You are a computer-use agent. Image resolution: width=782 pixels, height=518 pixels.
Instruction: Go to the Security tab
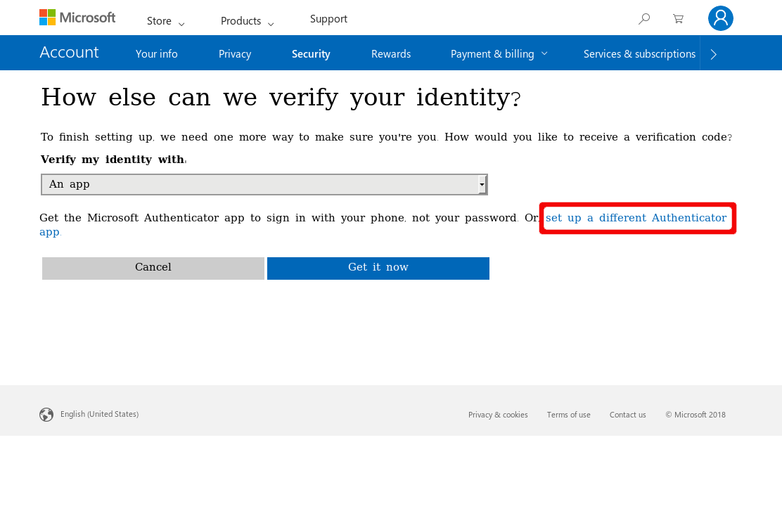click(311, 53)
